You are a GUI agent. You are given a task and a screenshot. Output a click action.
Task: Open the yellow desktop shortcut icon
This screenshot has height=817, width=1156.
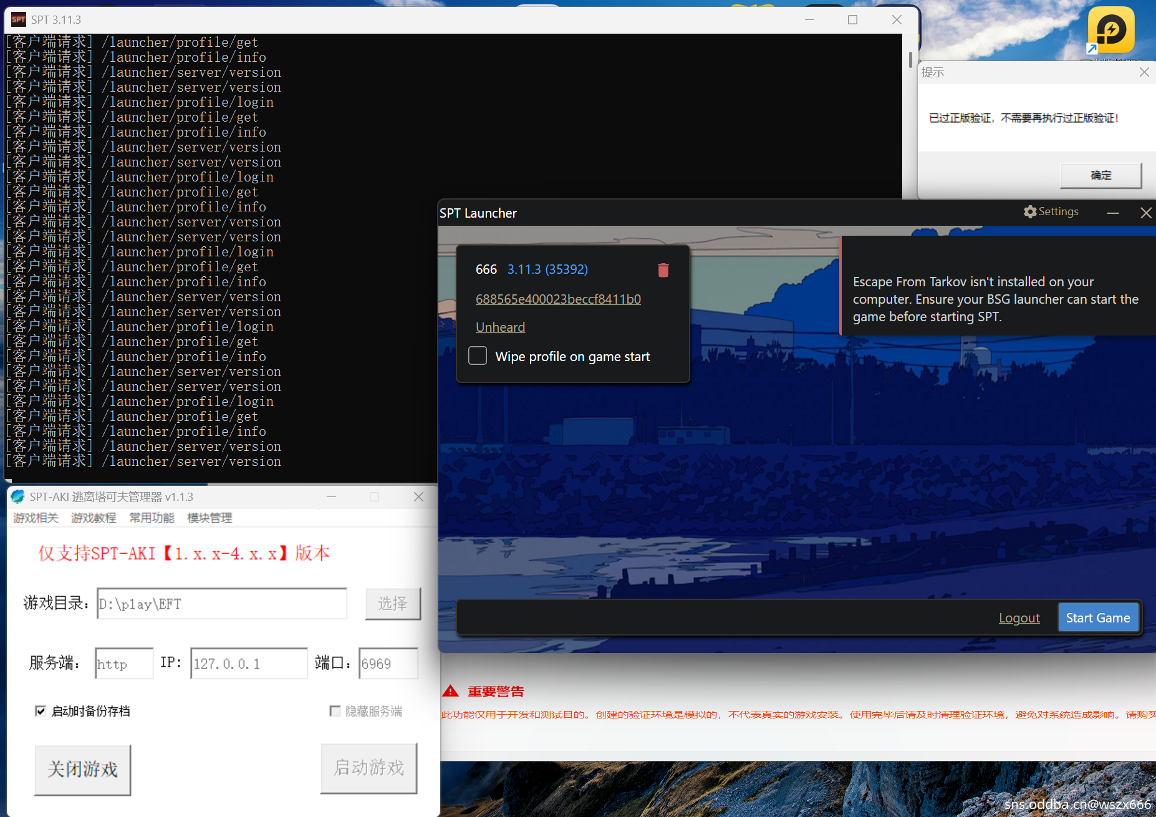(1111, 30)
